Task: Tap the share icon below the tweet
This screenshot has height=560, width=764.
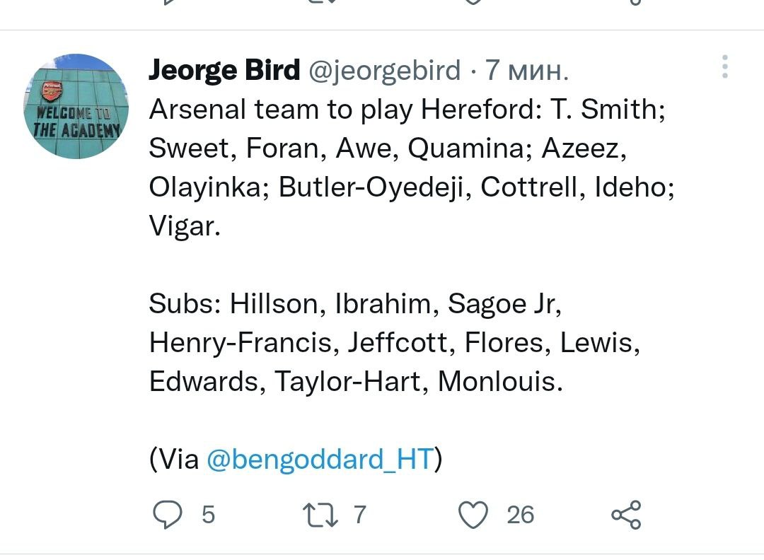Action: coord(625,515)
